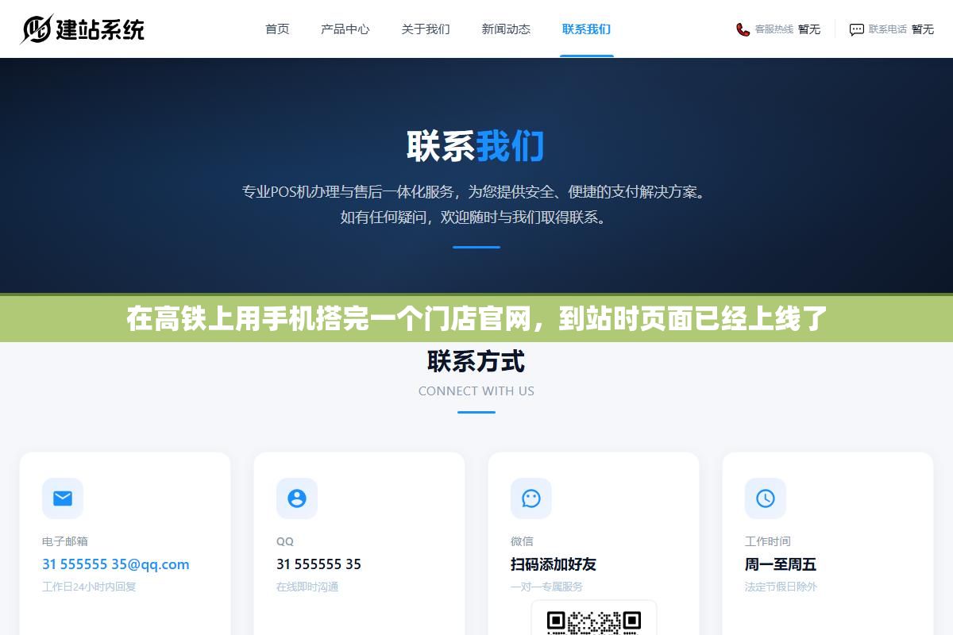Viewport: 953px width, 635px height.
Task: Click the chat bubble contact icon
Action: (x=856, y=29)
